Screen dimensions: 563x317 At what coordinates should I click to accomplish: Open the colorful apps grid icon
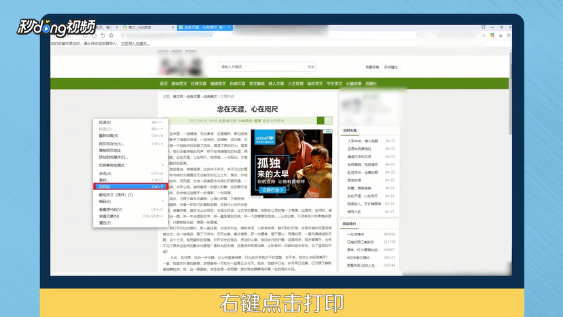click(492, 35)
